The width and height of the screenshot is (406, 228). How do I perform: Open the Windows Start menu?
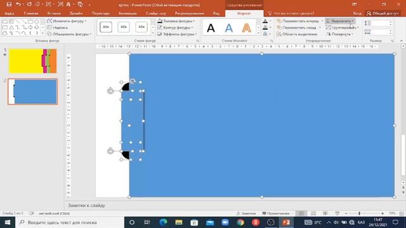(x=8, y=222)
